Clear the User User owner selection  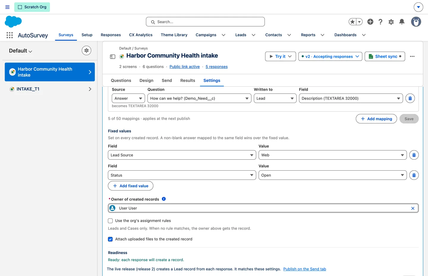[x=413, y=208]
